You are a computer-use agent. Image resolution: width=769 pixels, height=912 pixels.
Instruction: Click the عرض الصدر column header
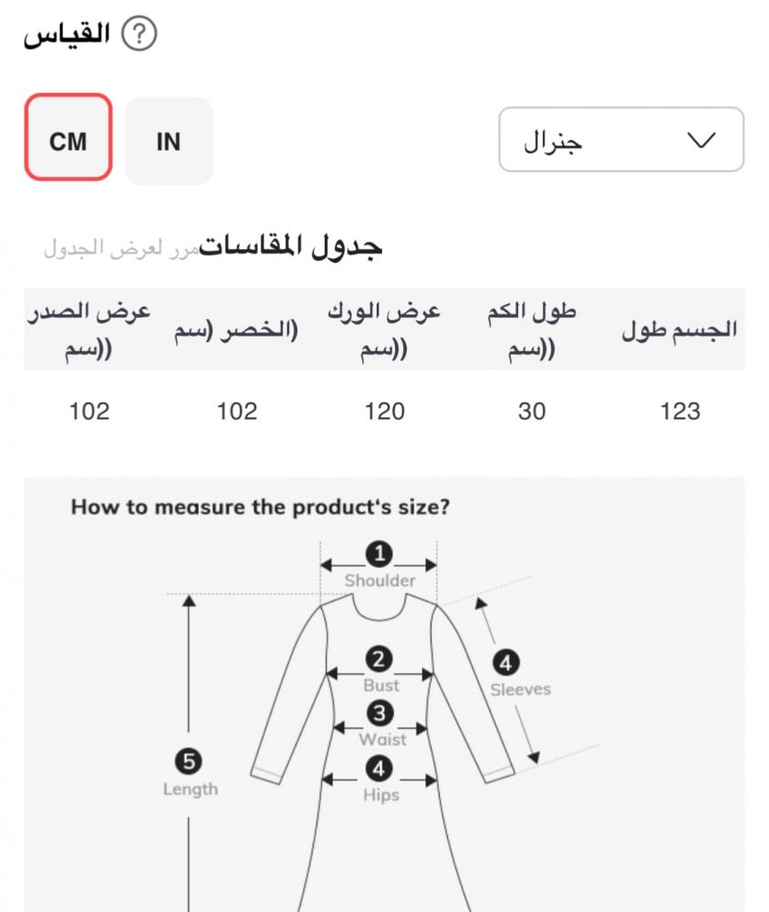89,329
